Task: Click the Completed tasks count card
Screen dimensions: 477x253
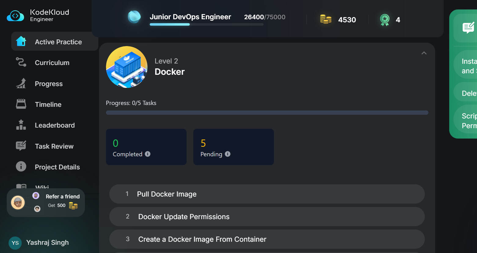Action: tap(146, 147)
